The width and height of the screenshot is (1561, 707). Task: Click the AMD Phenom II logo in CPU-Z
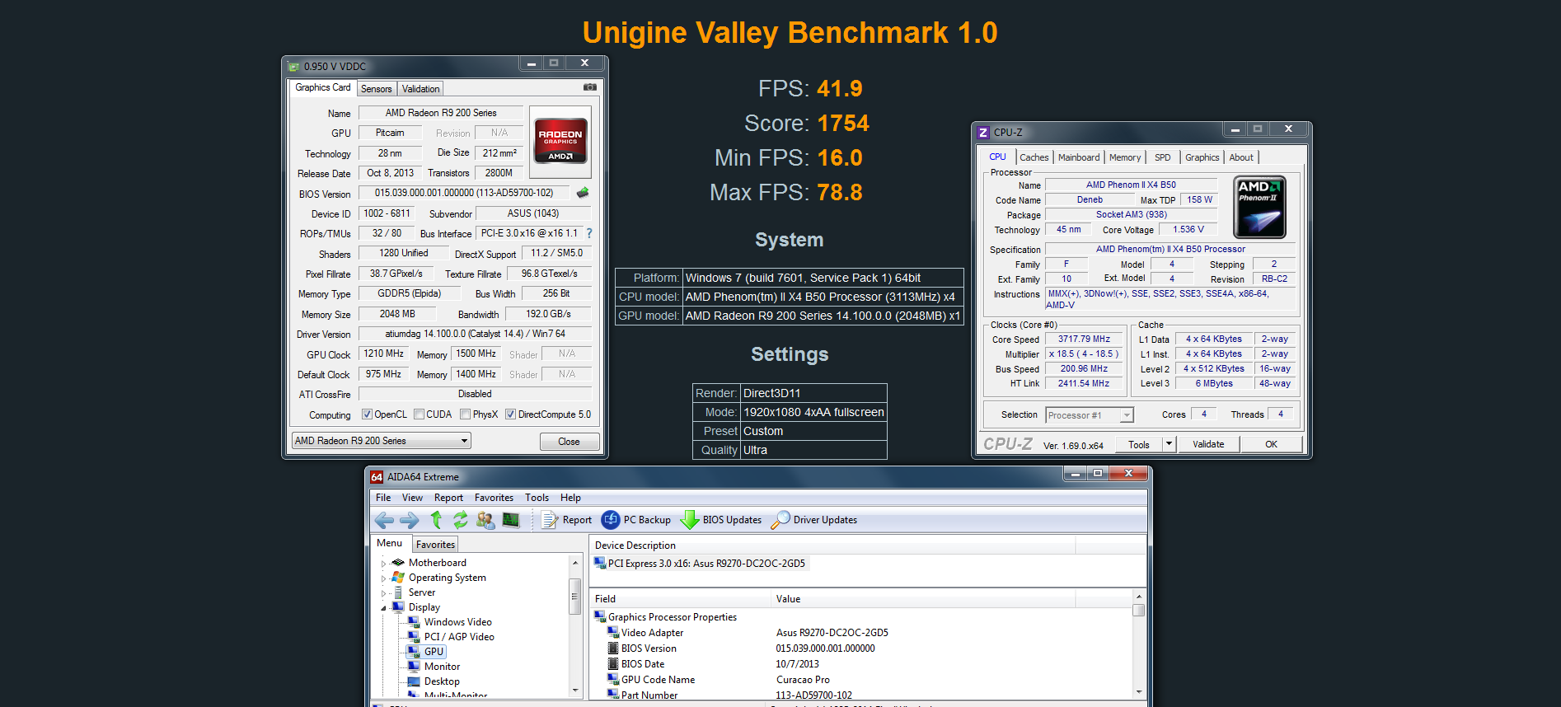point(1259,208)
